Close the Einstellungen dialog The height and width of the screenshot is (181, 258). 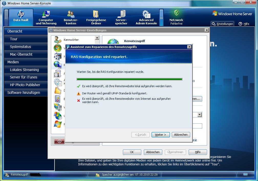pyautogui.click(x=207, y=30)
